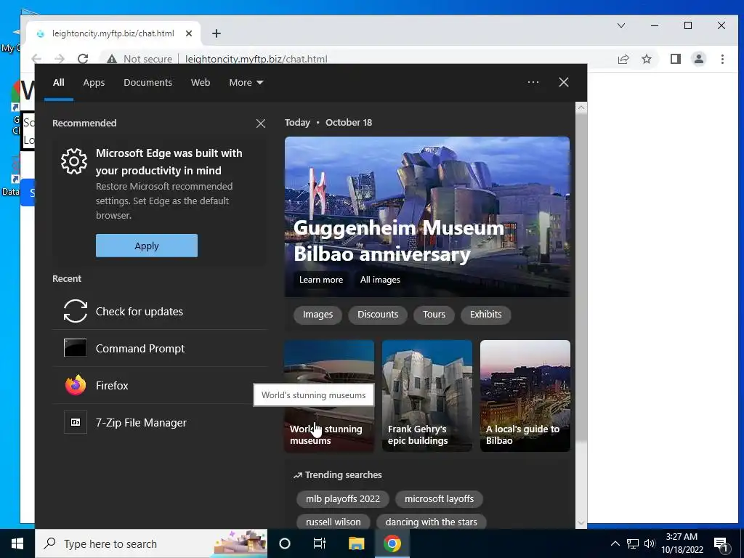Viewport: 744px width, 558px height.
Task: Click the Firefox logo icon
Action: (76, 385)
